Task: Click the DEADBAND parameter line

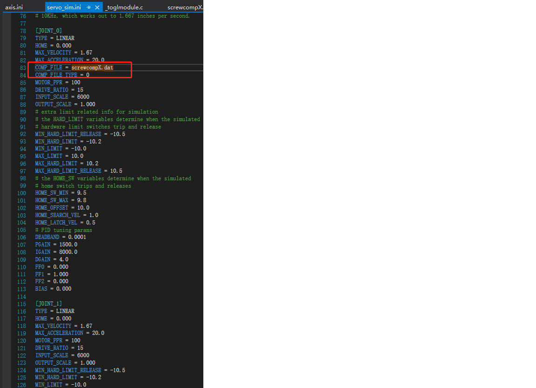Action: [60, 237]
